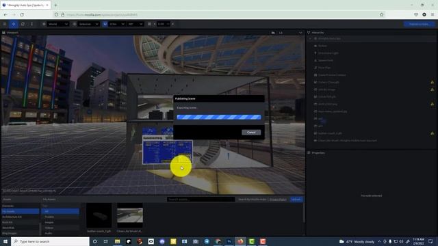The height and width of the screenshot is (246, 438).
Task: Select the Scale tool
Action: [32, 24]
